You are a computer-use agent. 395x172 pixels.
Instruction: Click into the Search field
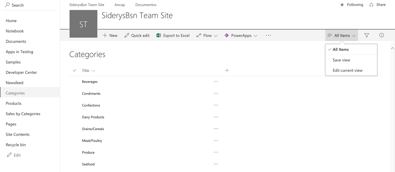pyautogui.click(x=30, y=5)
